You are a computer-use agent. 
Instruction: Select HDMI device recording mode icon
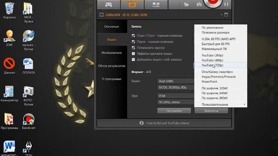156,4
